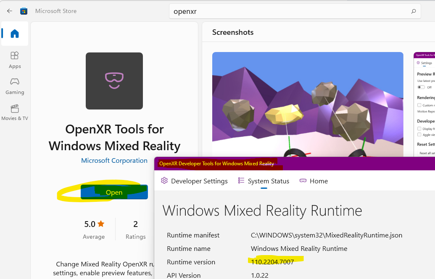The height and width of the screenshot is (279, 435).
Task: Click the OpenXR Tools for Windows Mixed Reality title
Action: click(114, 138)
